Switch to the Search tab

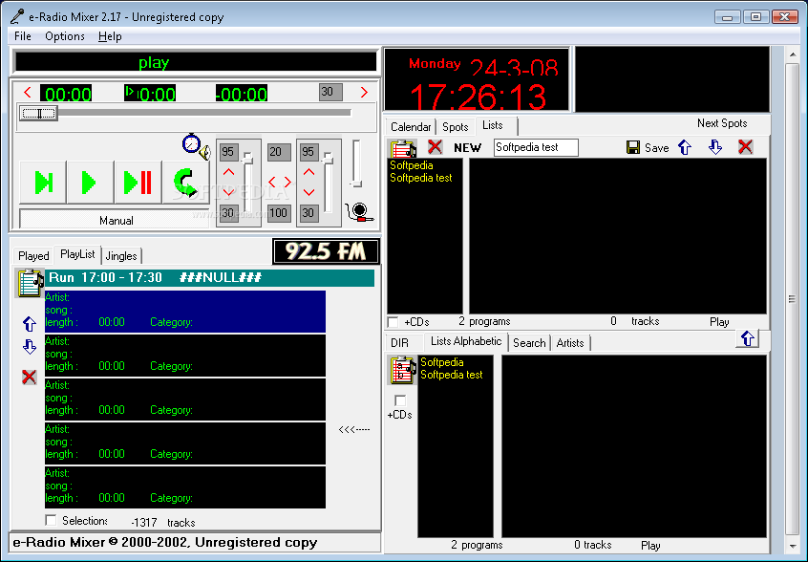(529, 343)
